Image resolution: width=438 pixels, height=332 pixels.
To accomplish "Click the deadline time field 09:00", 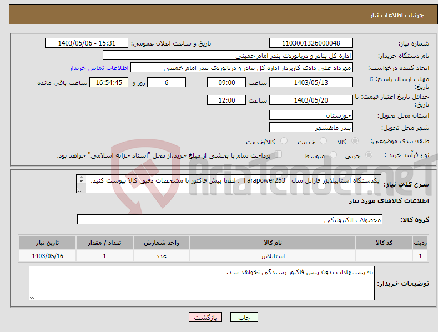I will click(226, 82).
